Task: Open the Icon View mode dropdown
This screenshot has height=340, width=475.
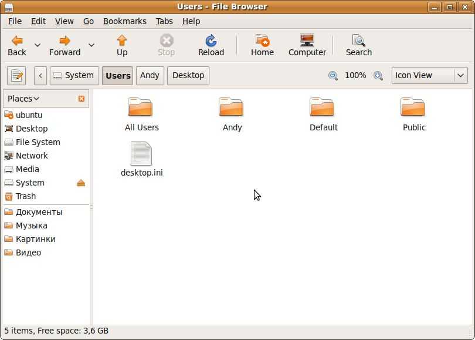Action: click(x=429, y=76)
